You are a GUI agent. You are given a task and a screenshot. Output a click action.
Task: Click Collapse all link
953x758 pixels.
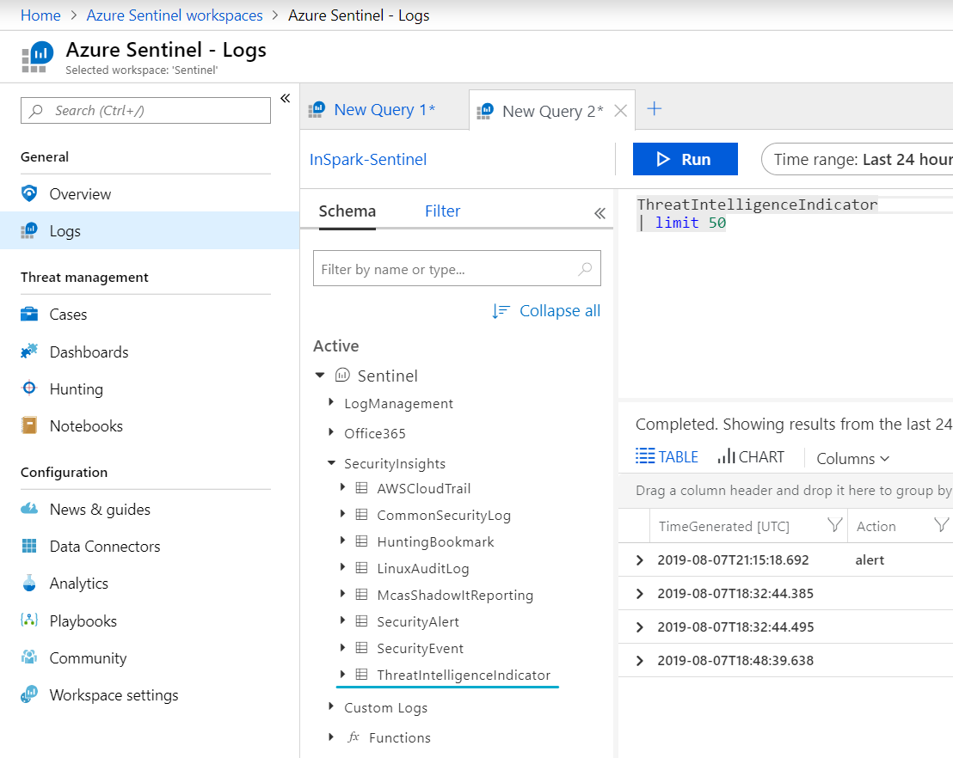[x=546, y=311]
